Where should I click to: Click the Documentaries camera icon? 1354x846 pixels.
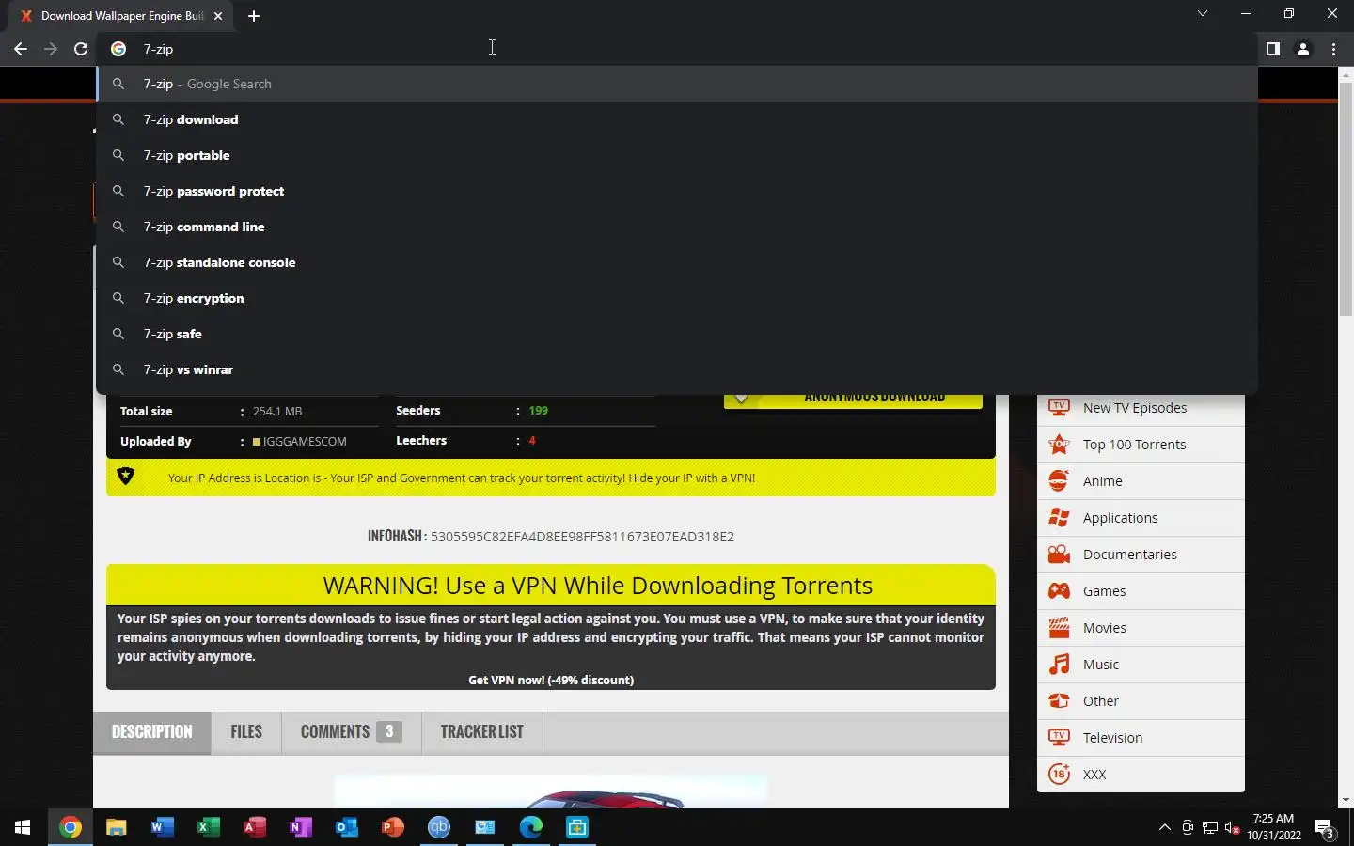(x=1059, y=554)
